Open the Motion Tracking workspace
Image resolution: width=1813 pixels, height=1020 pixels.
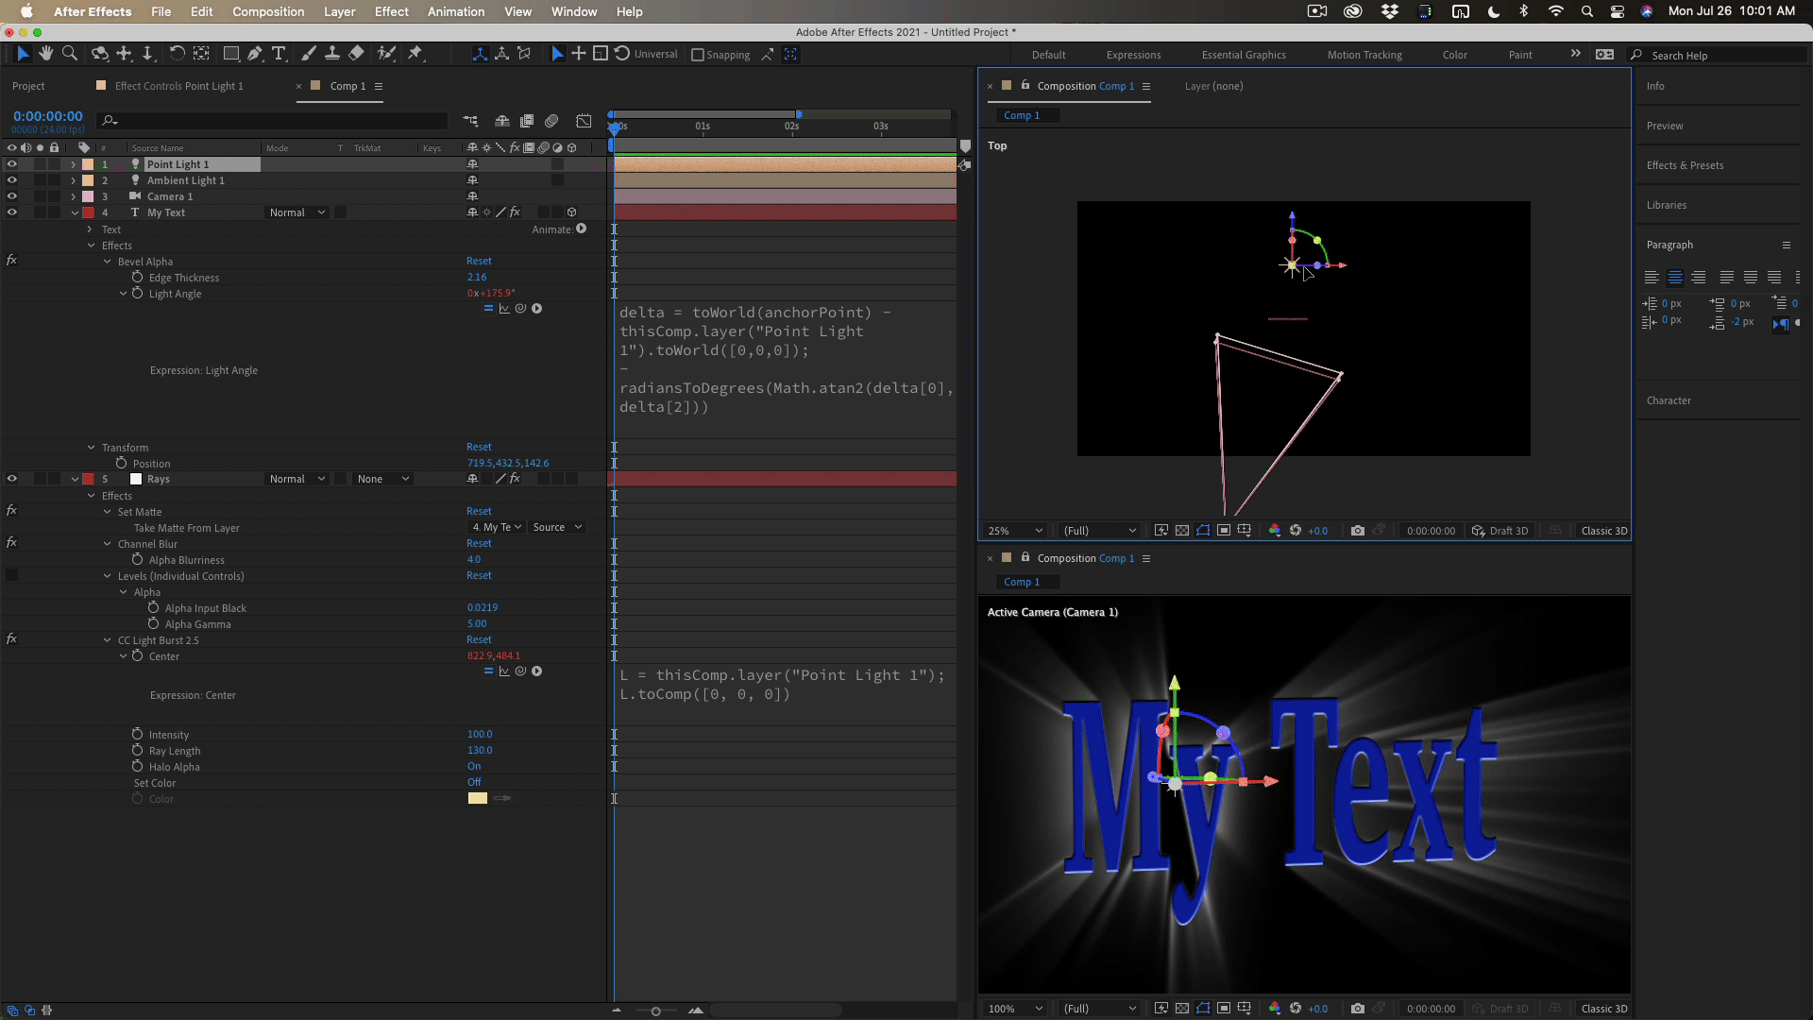(1364, 55)
